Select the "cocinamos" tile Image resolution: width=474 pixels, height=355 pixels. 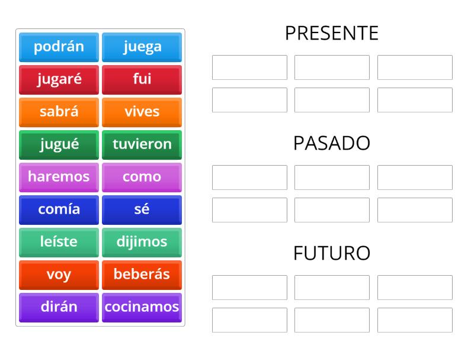coord(142,307)
